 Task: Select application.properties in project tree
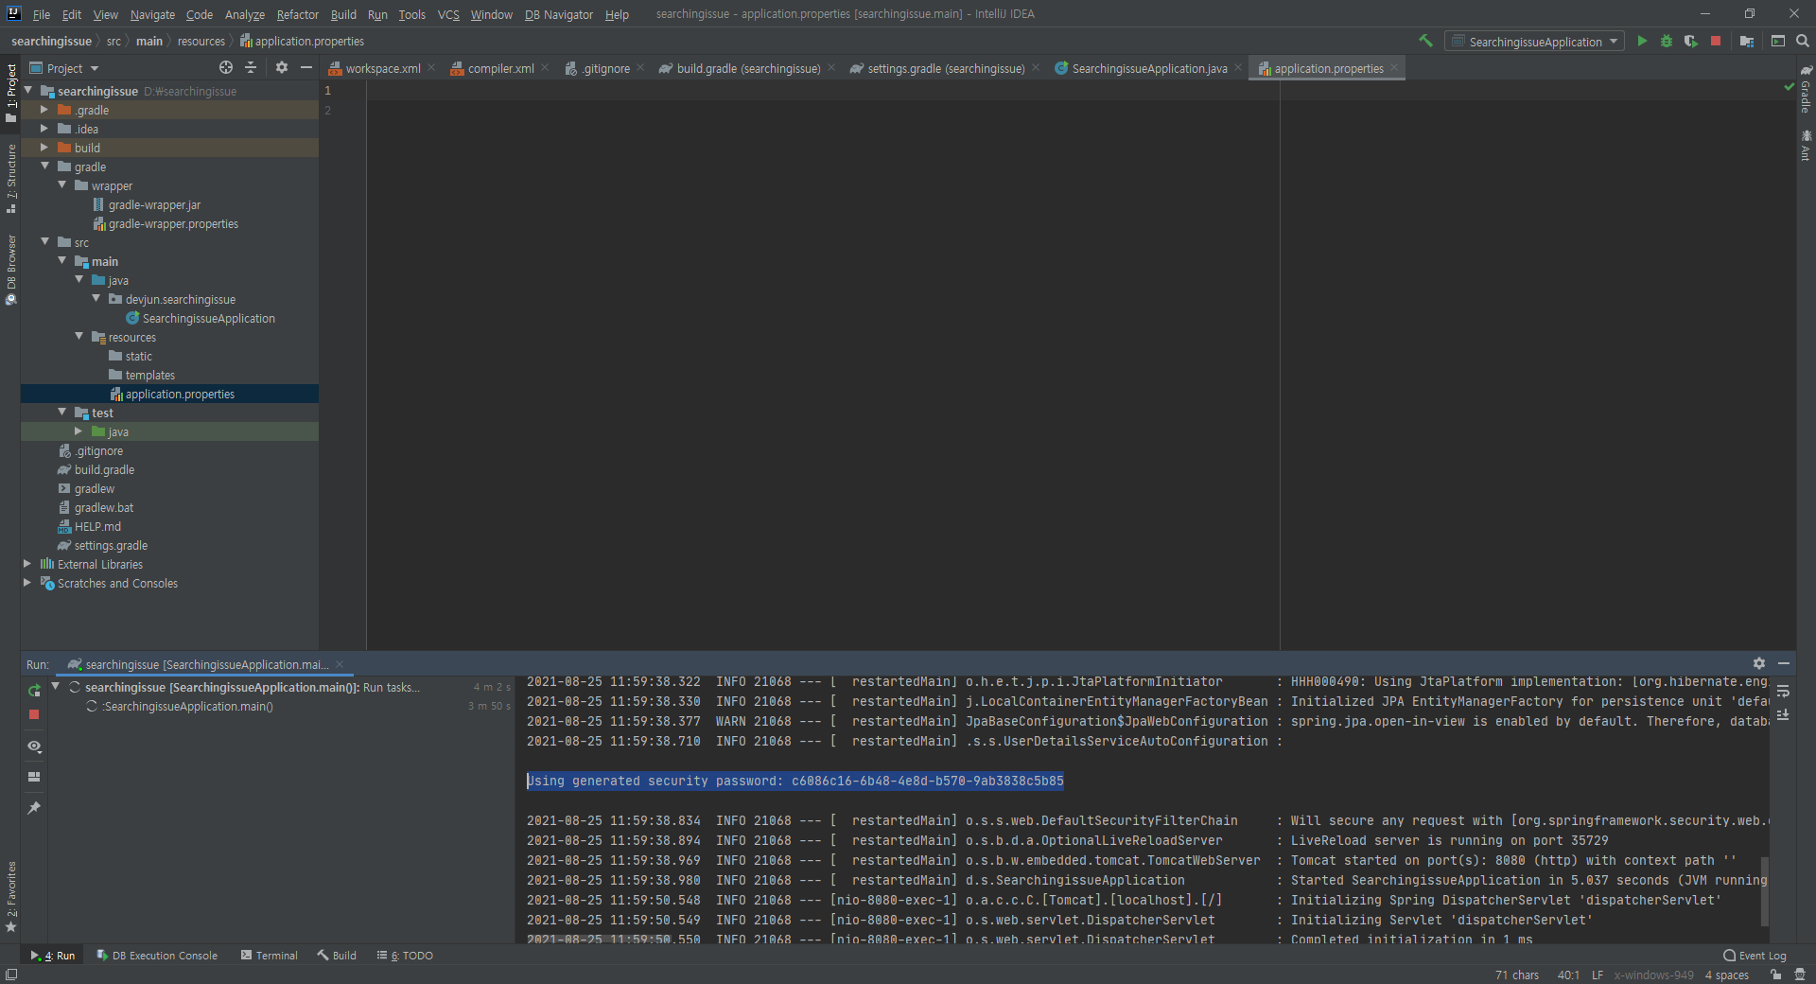point(169,394)
